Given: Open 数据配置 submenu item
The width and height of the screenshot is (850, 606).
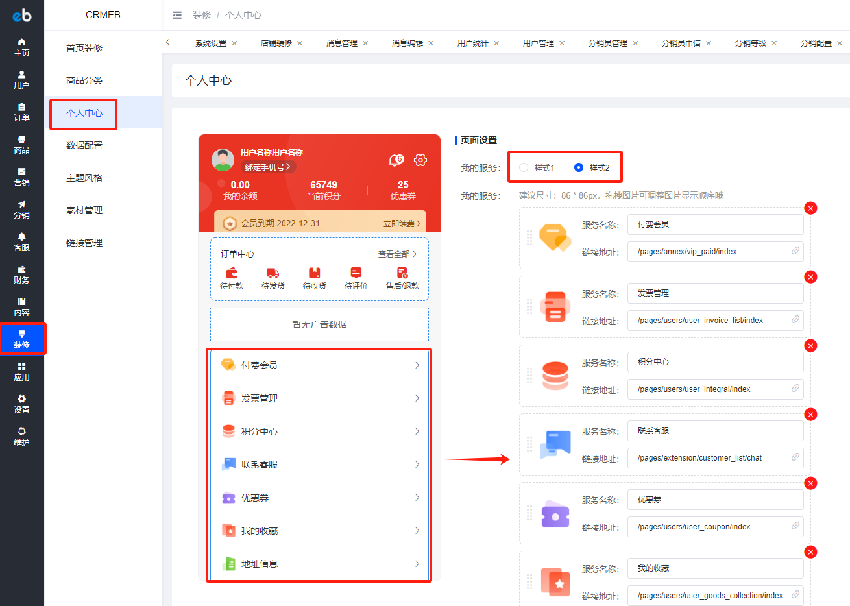Looking at the screenshot, I should (x=84, y=145).
